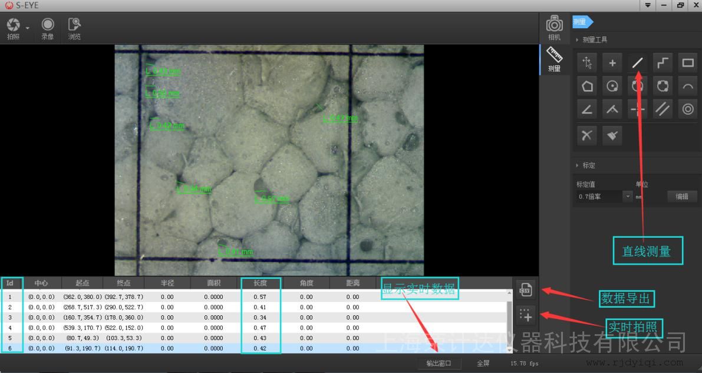This screenshot has height=373, width=702.
Task: Click the 拍照 capture photo icon
Action: click(13, 25)
